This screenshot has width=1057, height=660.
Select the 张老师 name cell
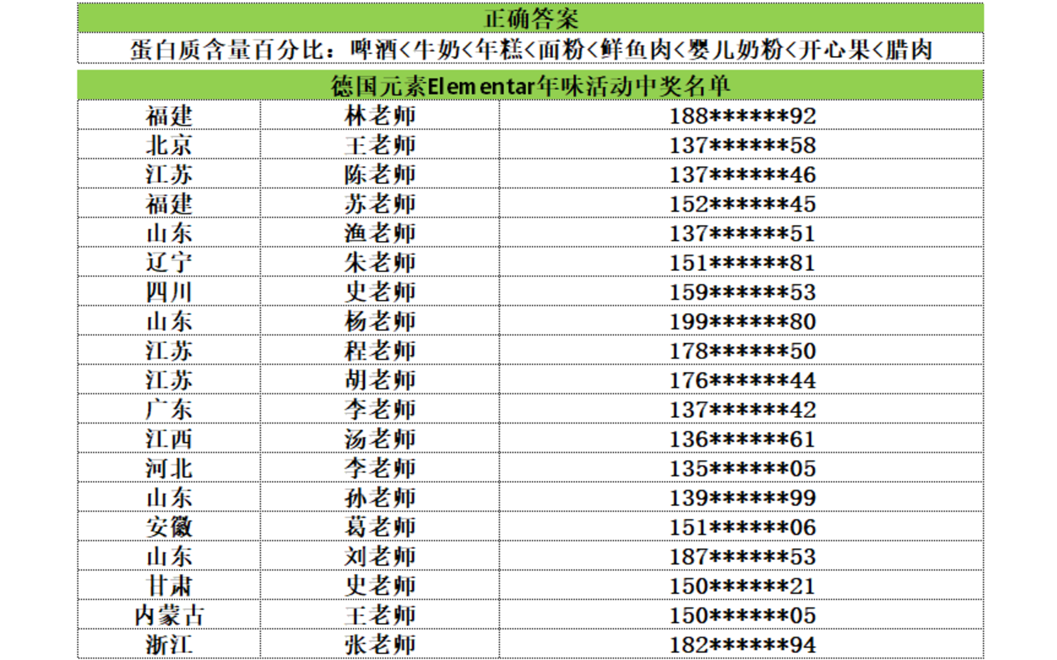click(x=380, y=645)
